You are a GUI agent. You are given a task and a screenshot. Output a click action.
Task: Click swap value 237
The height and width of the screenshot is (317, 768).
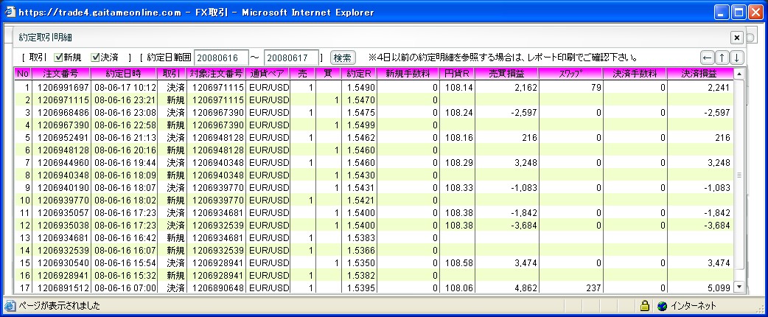[x=593, y=288]
